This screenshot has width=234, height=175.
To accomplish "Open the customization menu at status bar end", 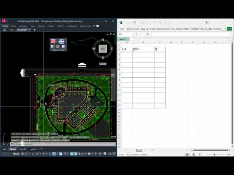I will [114, 154].
